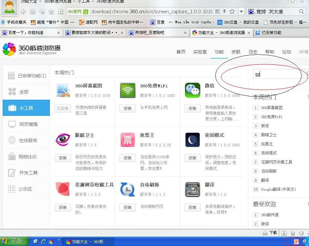Close the 百度一下 tab
This screenshot has width=309, height=246.
tap(58, 33)
